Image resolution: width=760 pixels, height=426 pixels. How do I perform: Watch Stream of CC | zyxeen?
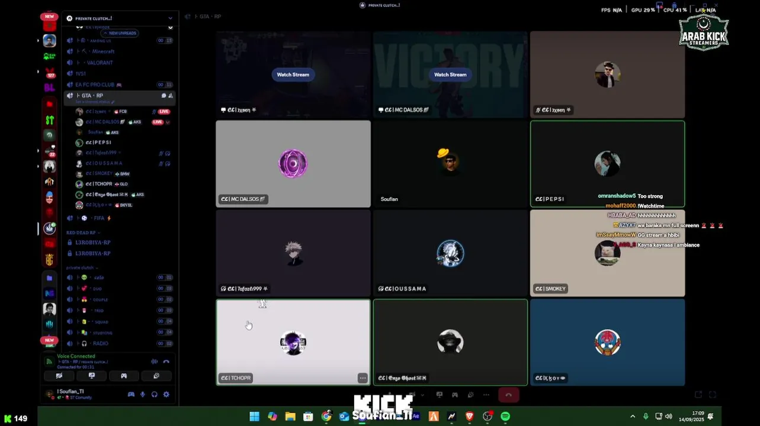(293, 75)
